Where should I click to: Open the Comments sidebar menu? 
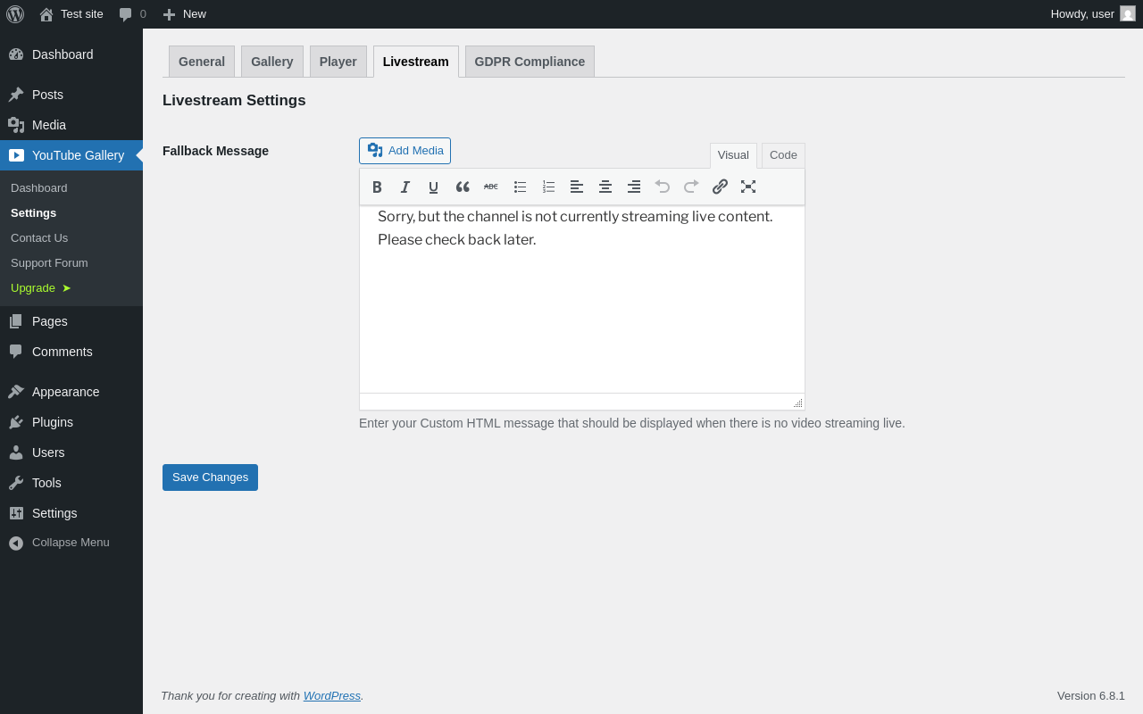71,352
